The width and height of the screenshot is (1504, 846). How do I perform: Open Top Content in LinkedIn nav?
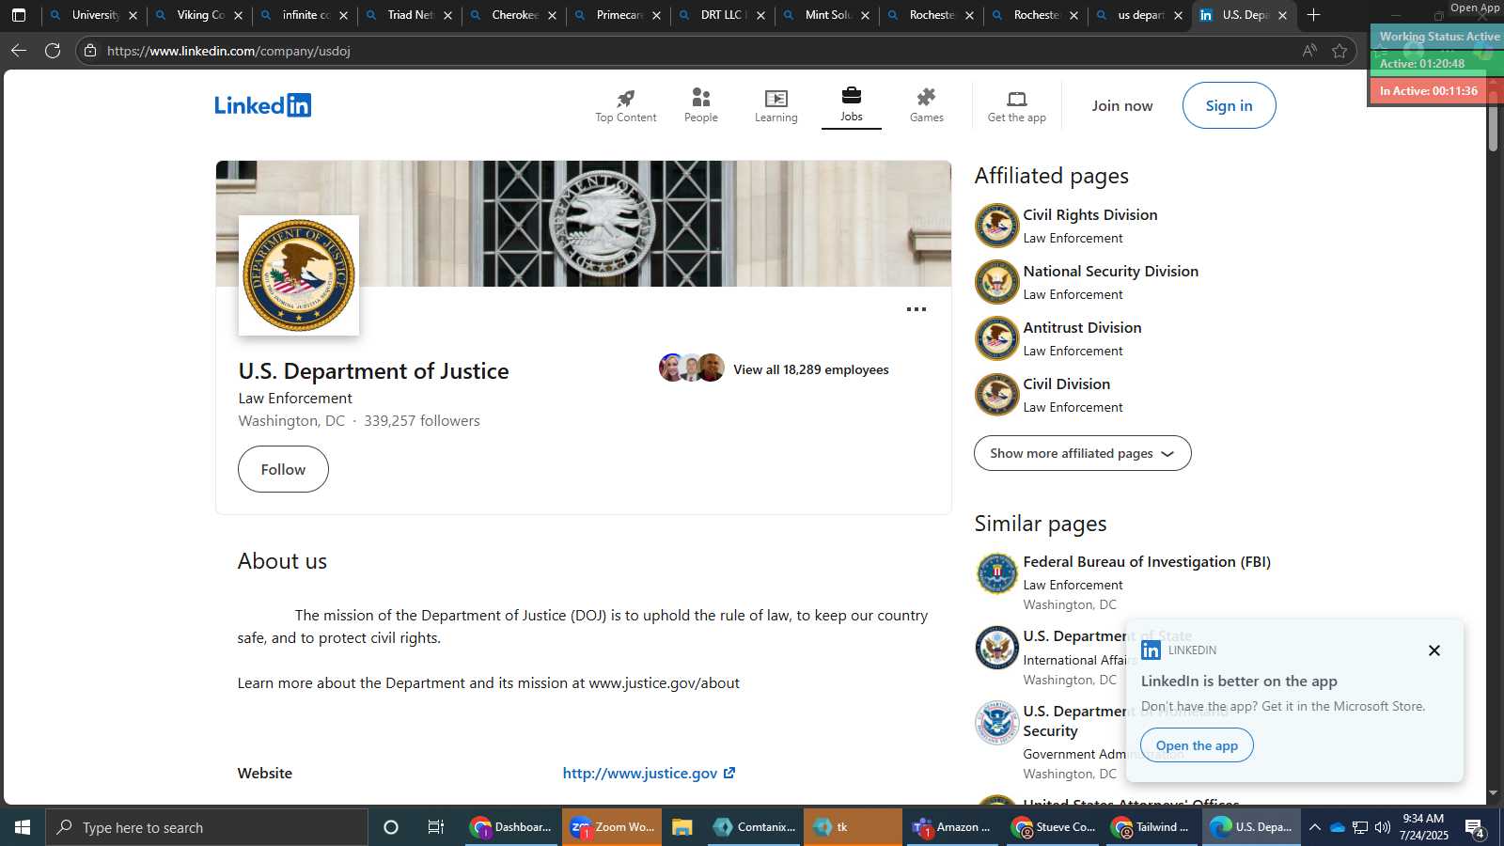[x=625, y=105]
